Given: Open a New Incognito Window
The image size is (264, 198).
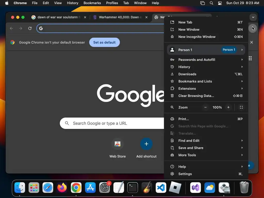Looking at the screenshot, I should click(206, 37).
